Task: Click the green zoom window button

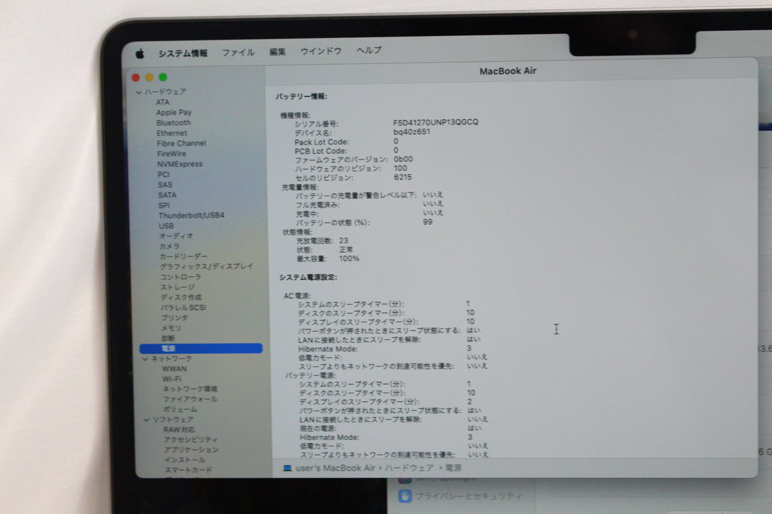Action: 163,77
